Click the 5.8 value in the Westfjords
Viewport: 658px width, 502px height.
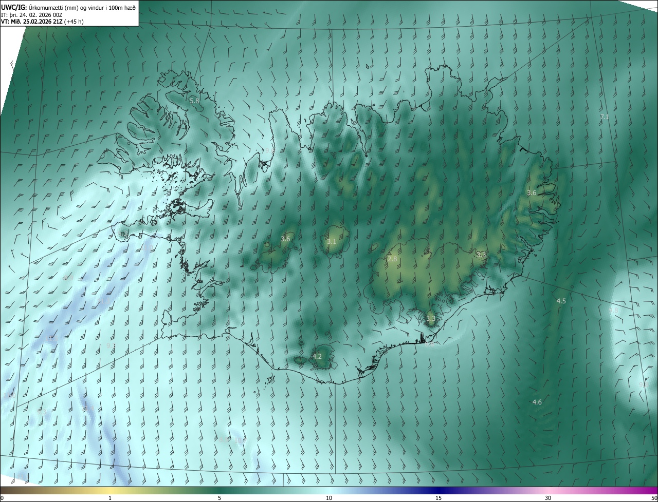click(x=194, y=101)
